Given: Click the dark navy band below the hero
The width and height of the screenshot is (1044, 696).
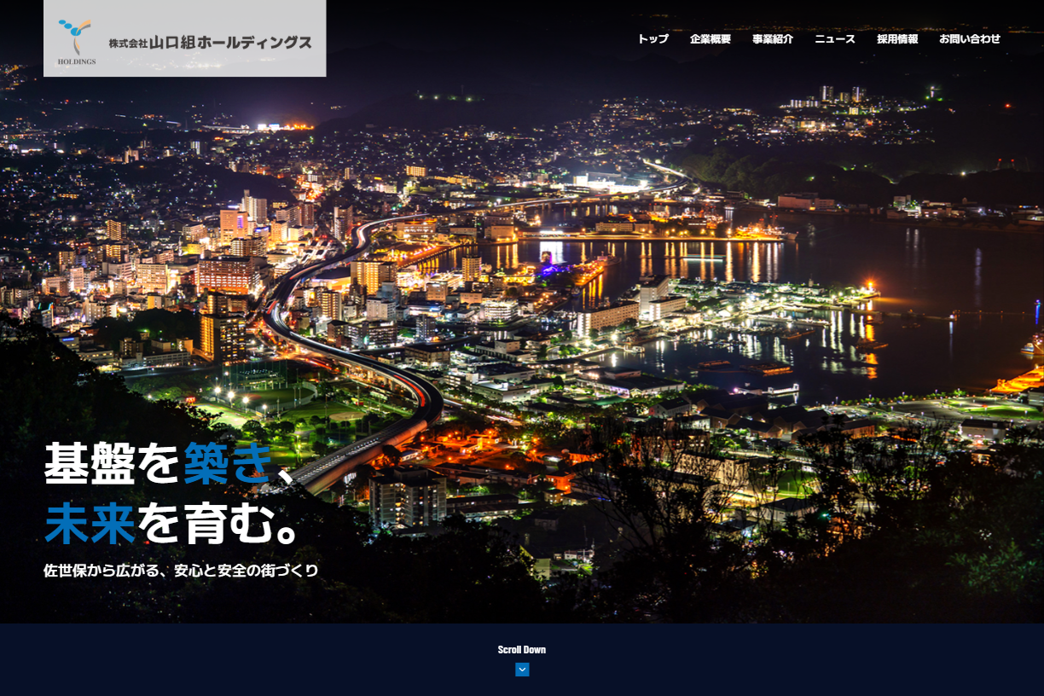Looking at the screenshot, I should (522, 659).
